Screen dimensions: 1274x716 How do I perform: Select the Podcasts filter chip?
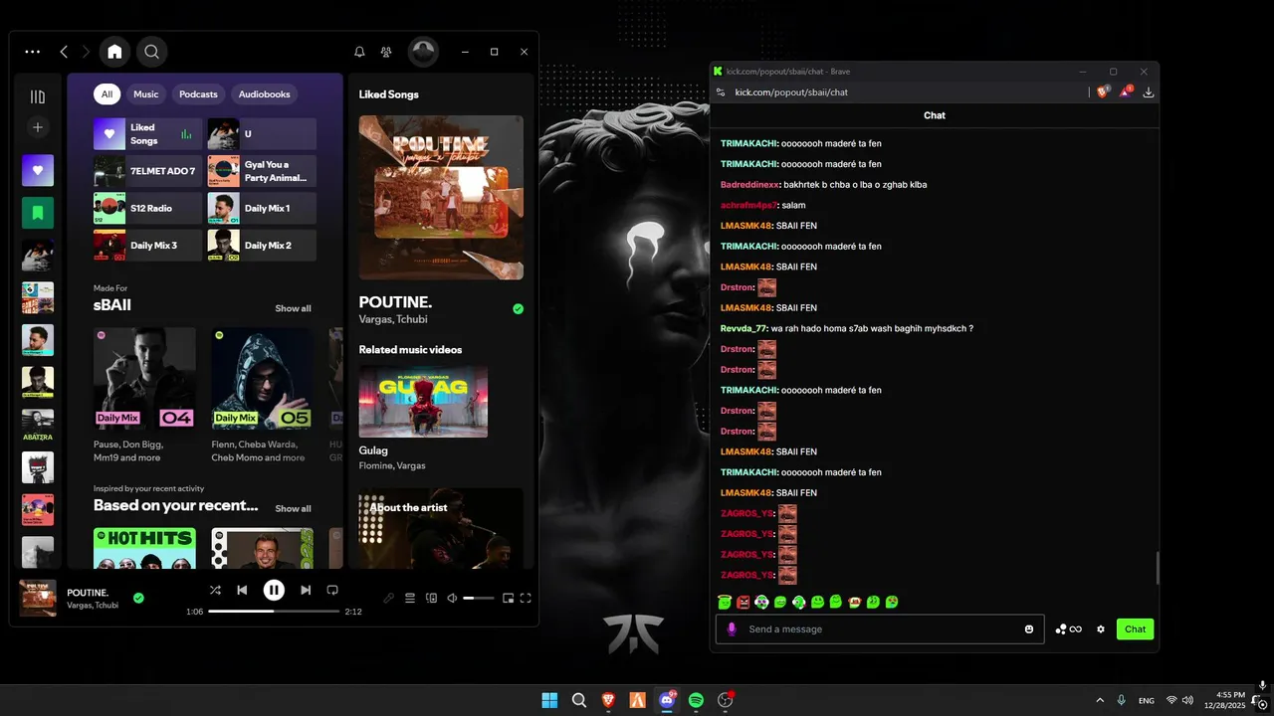198,94
